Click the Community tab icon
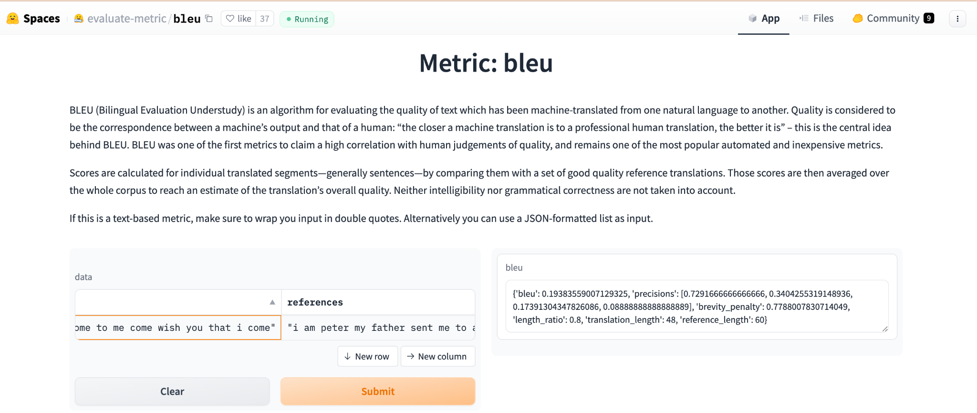The height and width of the screenshot is (413, 977). coord(858,19)
